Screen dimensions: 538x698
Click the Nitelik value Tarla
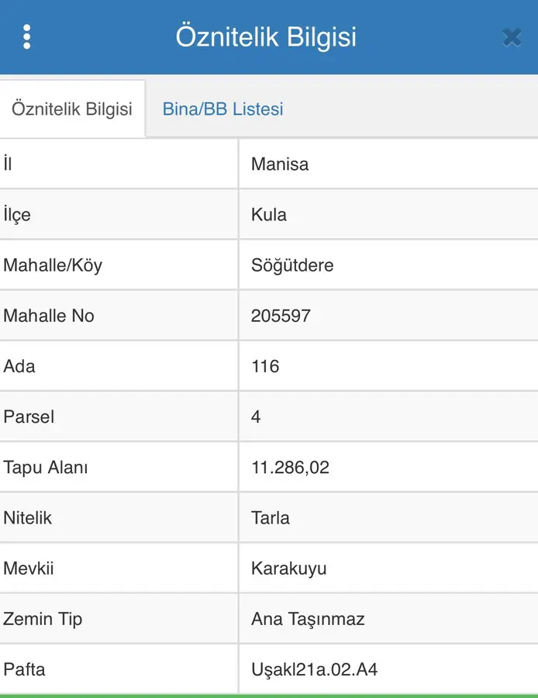[x=271, y=518]
